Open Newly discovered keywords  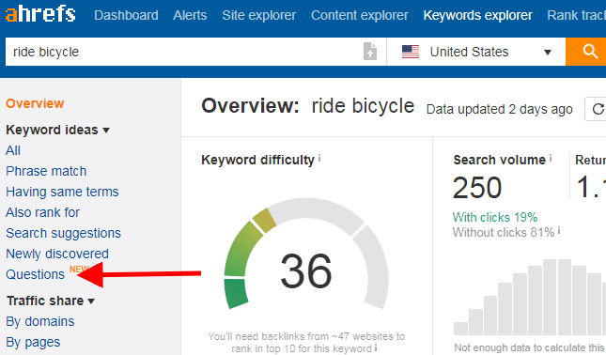(x=57, y=254)
